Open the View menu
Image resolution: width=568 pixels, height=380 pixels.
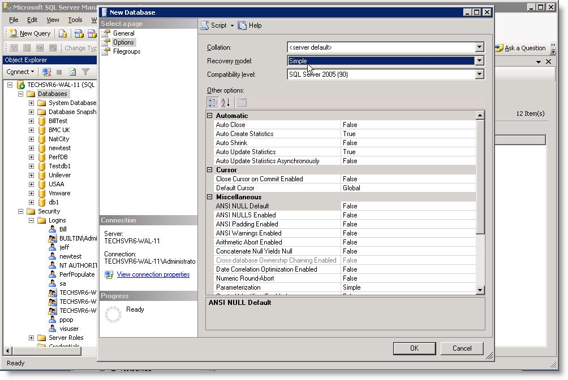53,20
